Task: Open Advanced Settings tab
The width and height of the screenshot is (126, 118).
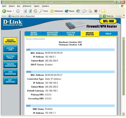Action: tap(52, 34)
